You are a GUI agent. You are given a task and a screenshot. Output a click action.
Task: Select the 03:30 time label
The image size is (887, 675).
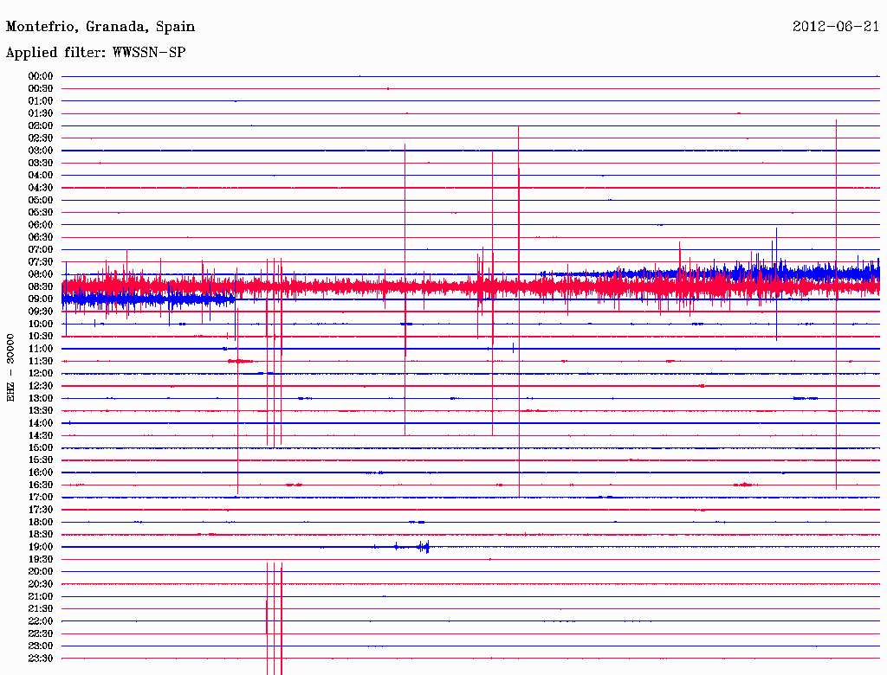point(41,164)
